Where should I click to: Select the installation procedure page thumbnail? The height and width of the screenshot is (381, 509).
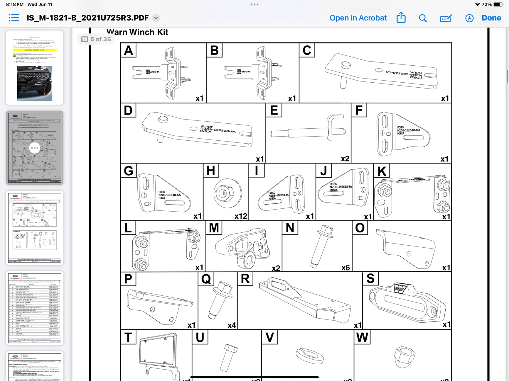click(x=35, y=366)
